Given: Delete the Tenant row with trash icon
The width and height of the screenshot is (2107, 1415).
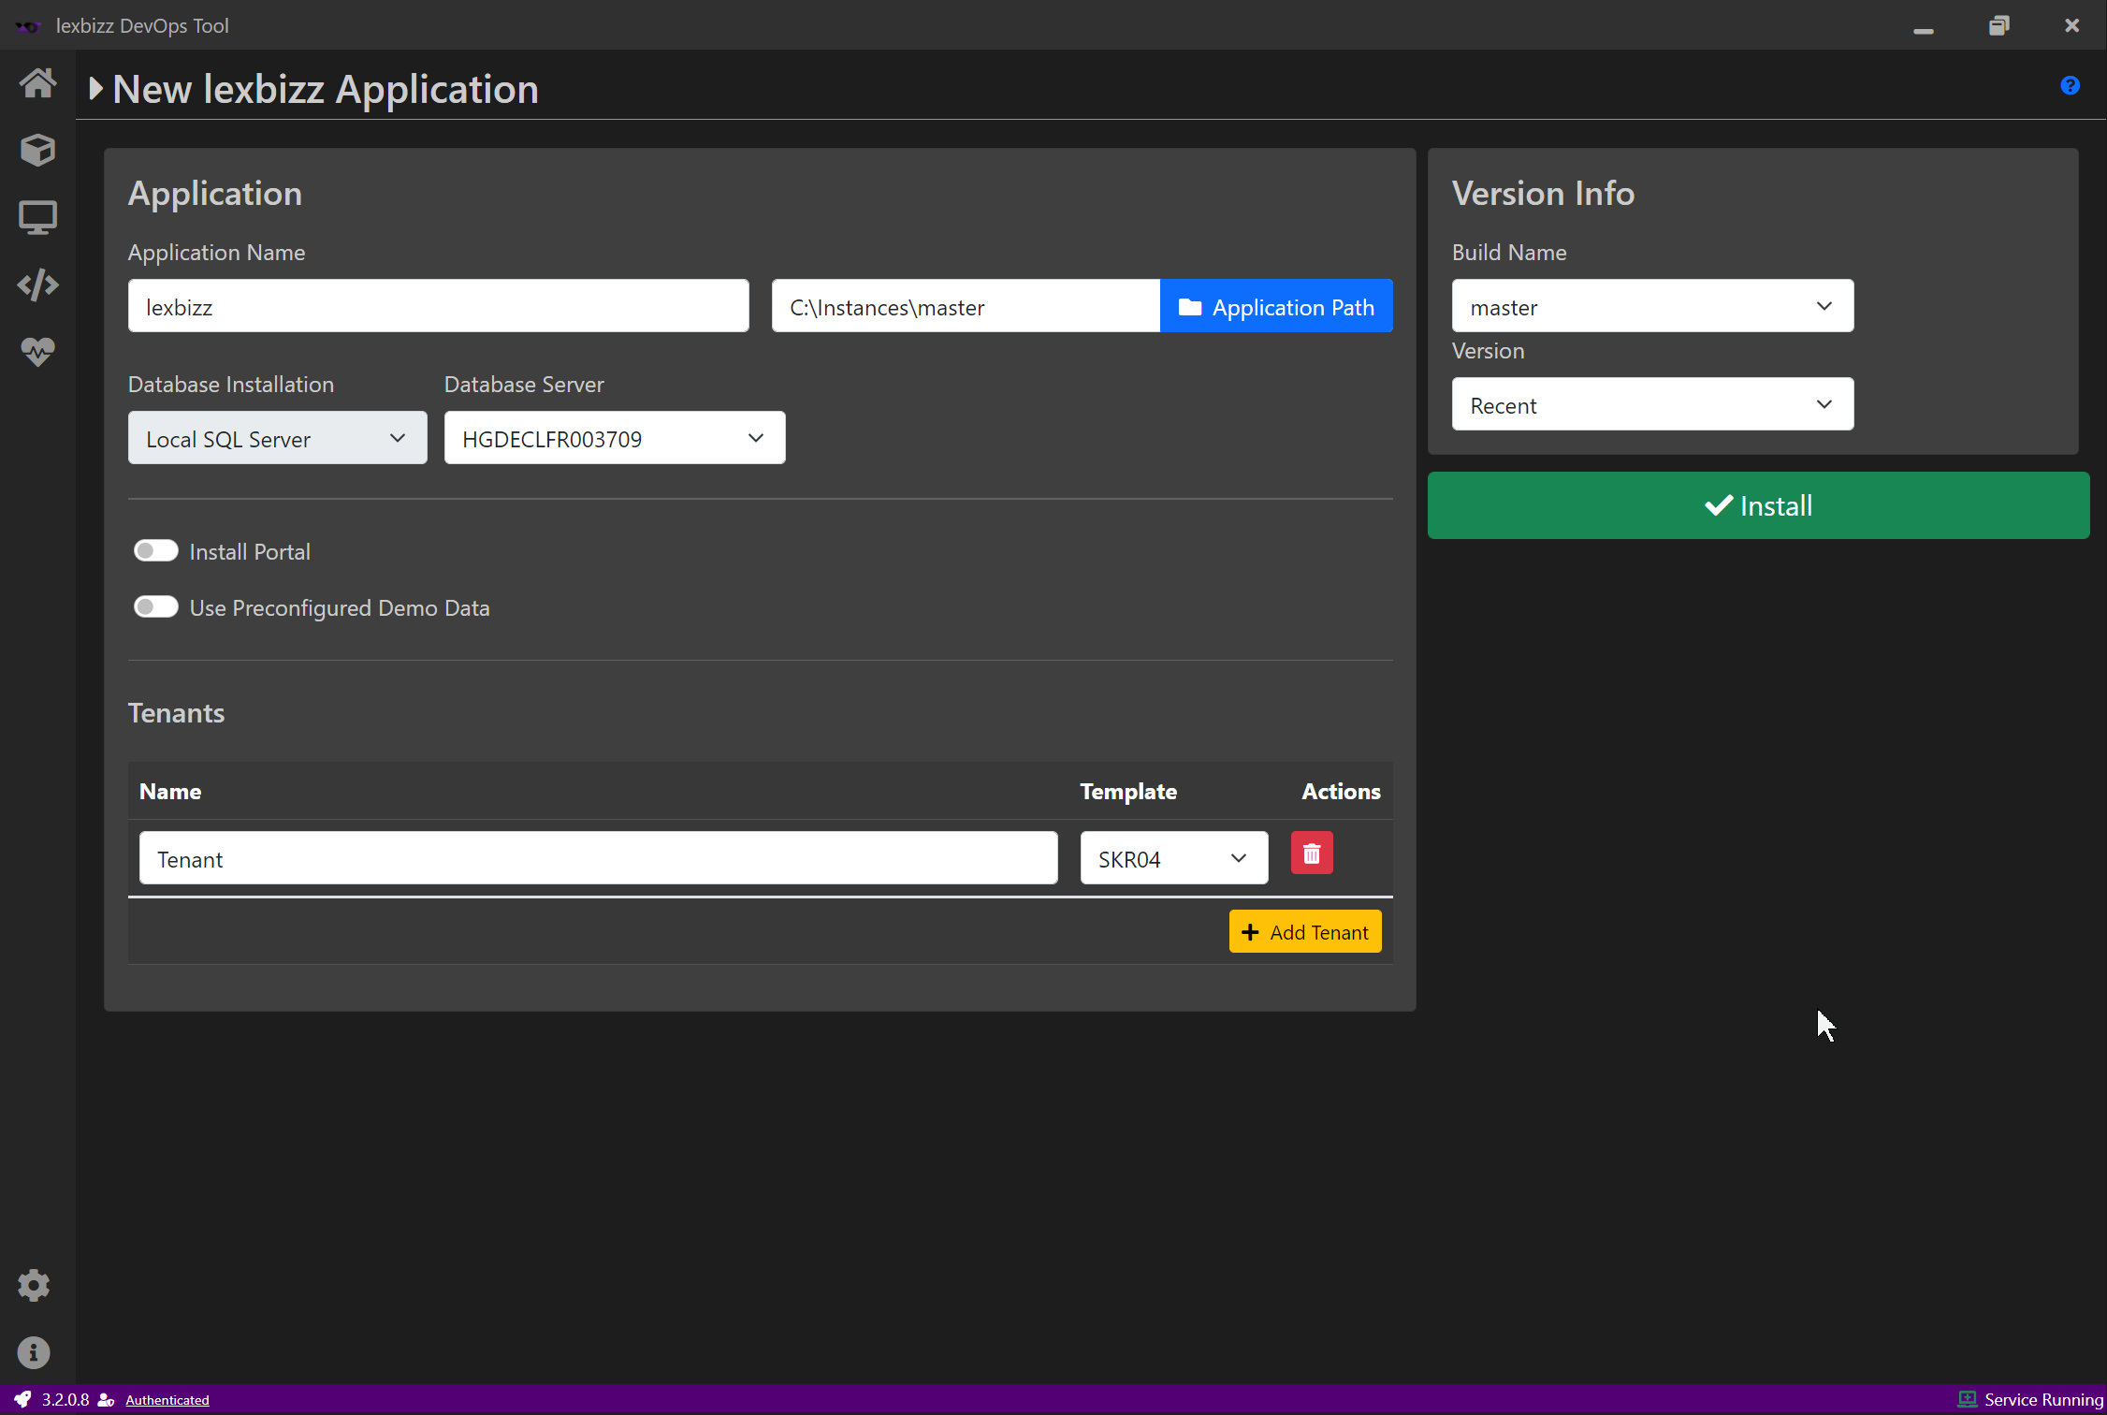Looking at the screenshot, I should 1312,853.
